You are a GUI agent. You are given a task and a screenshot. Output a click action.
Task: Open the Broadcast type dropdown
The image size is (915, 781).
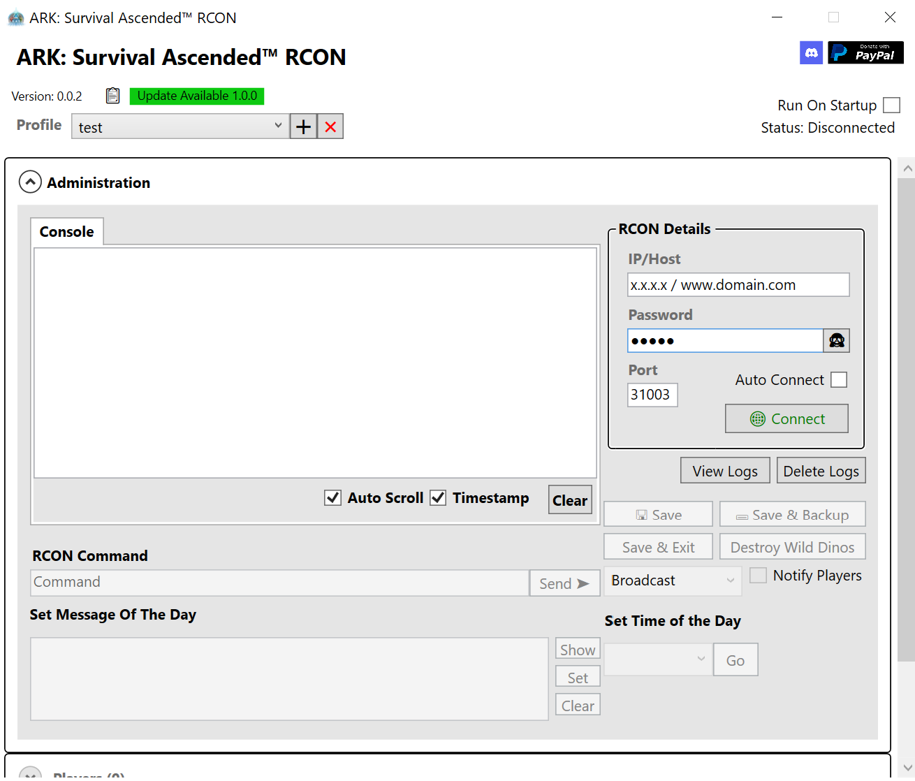coord(672,581)
